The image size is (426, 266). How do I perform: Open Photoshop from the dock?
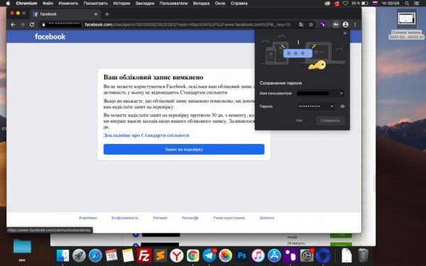[241, 255]
